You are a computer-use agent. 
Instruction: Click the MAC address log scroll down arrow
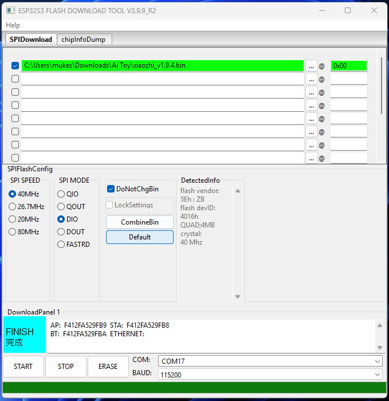pyautogui.click(x=380, y=348)
